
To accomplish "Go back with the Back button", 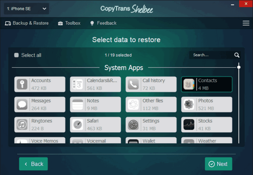I will (x=33, y=164).
